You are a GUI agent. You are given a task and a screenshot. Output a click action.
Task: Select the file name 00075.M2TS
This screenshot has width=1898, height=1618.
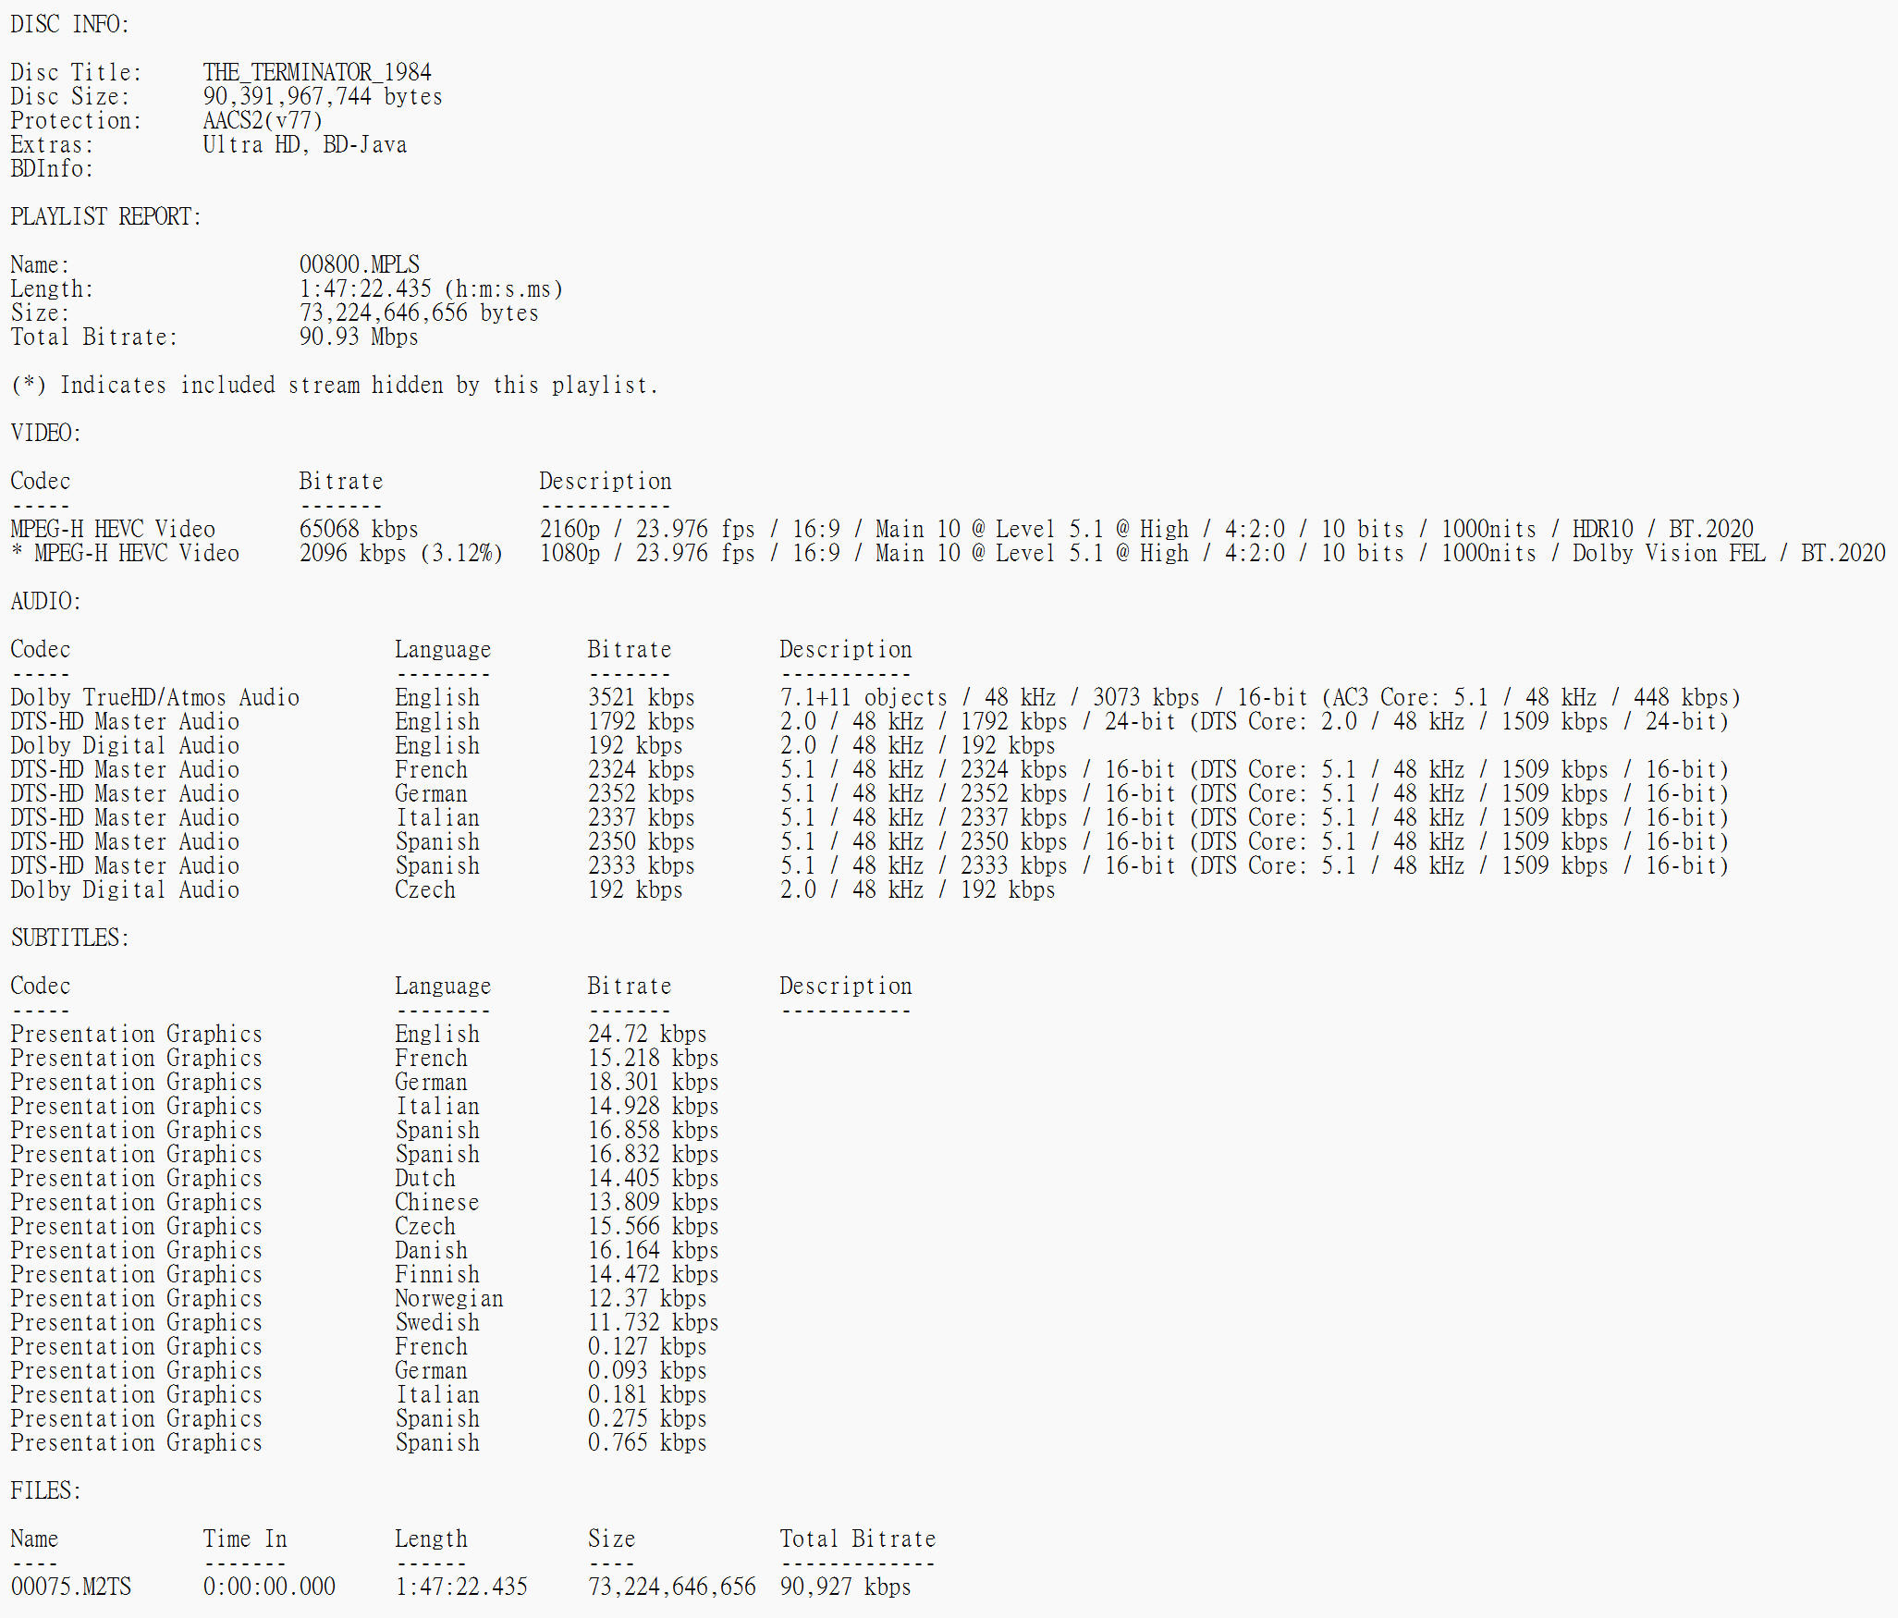pyautogui.click(x=71, y=1587)
